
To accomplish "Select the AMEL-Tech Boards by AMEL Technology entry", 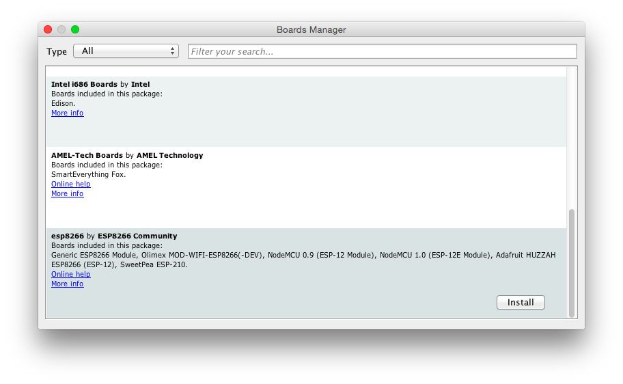I will click(307, 208).
